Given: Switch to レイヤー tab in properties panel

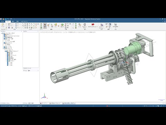Looking at the screenshot, I should [30, 68].
